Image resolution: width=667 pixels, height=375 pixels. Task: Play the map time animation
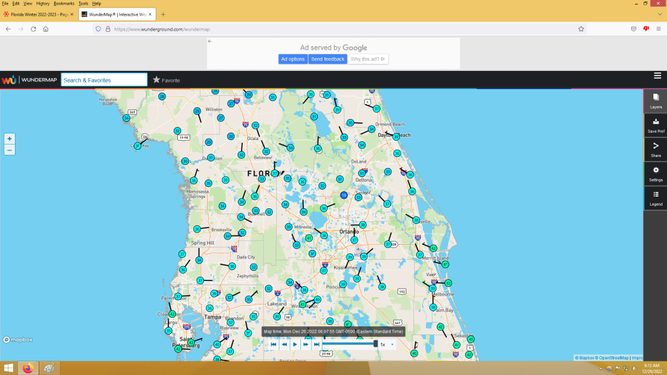point(295,344)
